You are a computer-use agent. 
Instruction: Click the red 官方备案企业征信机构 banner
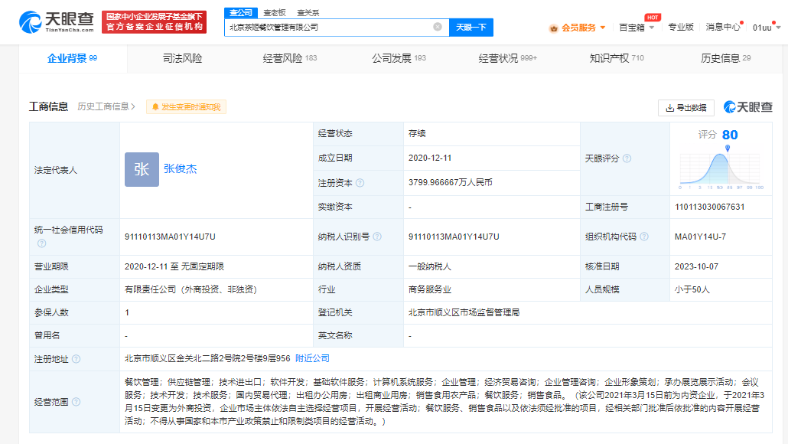pyautogui.click(x=155, y=22)
